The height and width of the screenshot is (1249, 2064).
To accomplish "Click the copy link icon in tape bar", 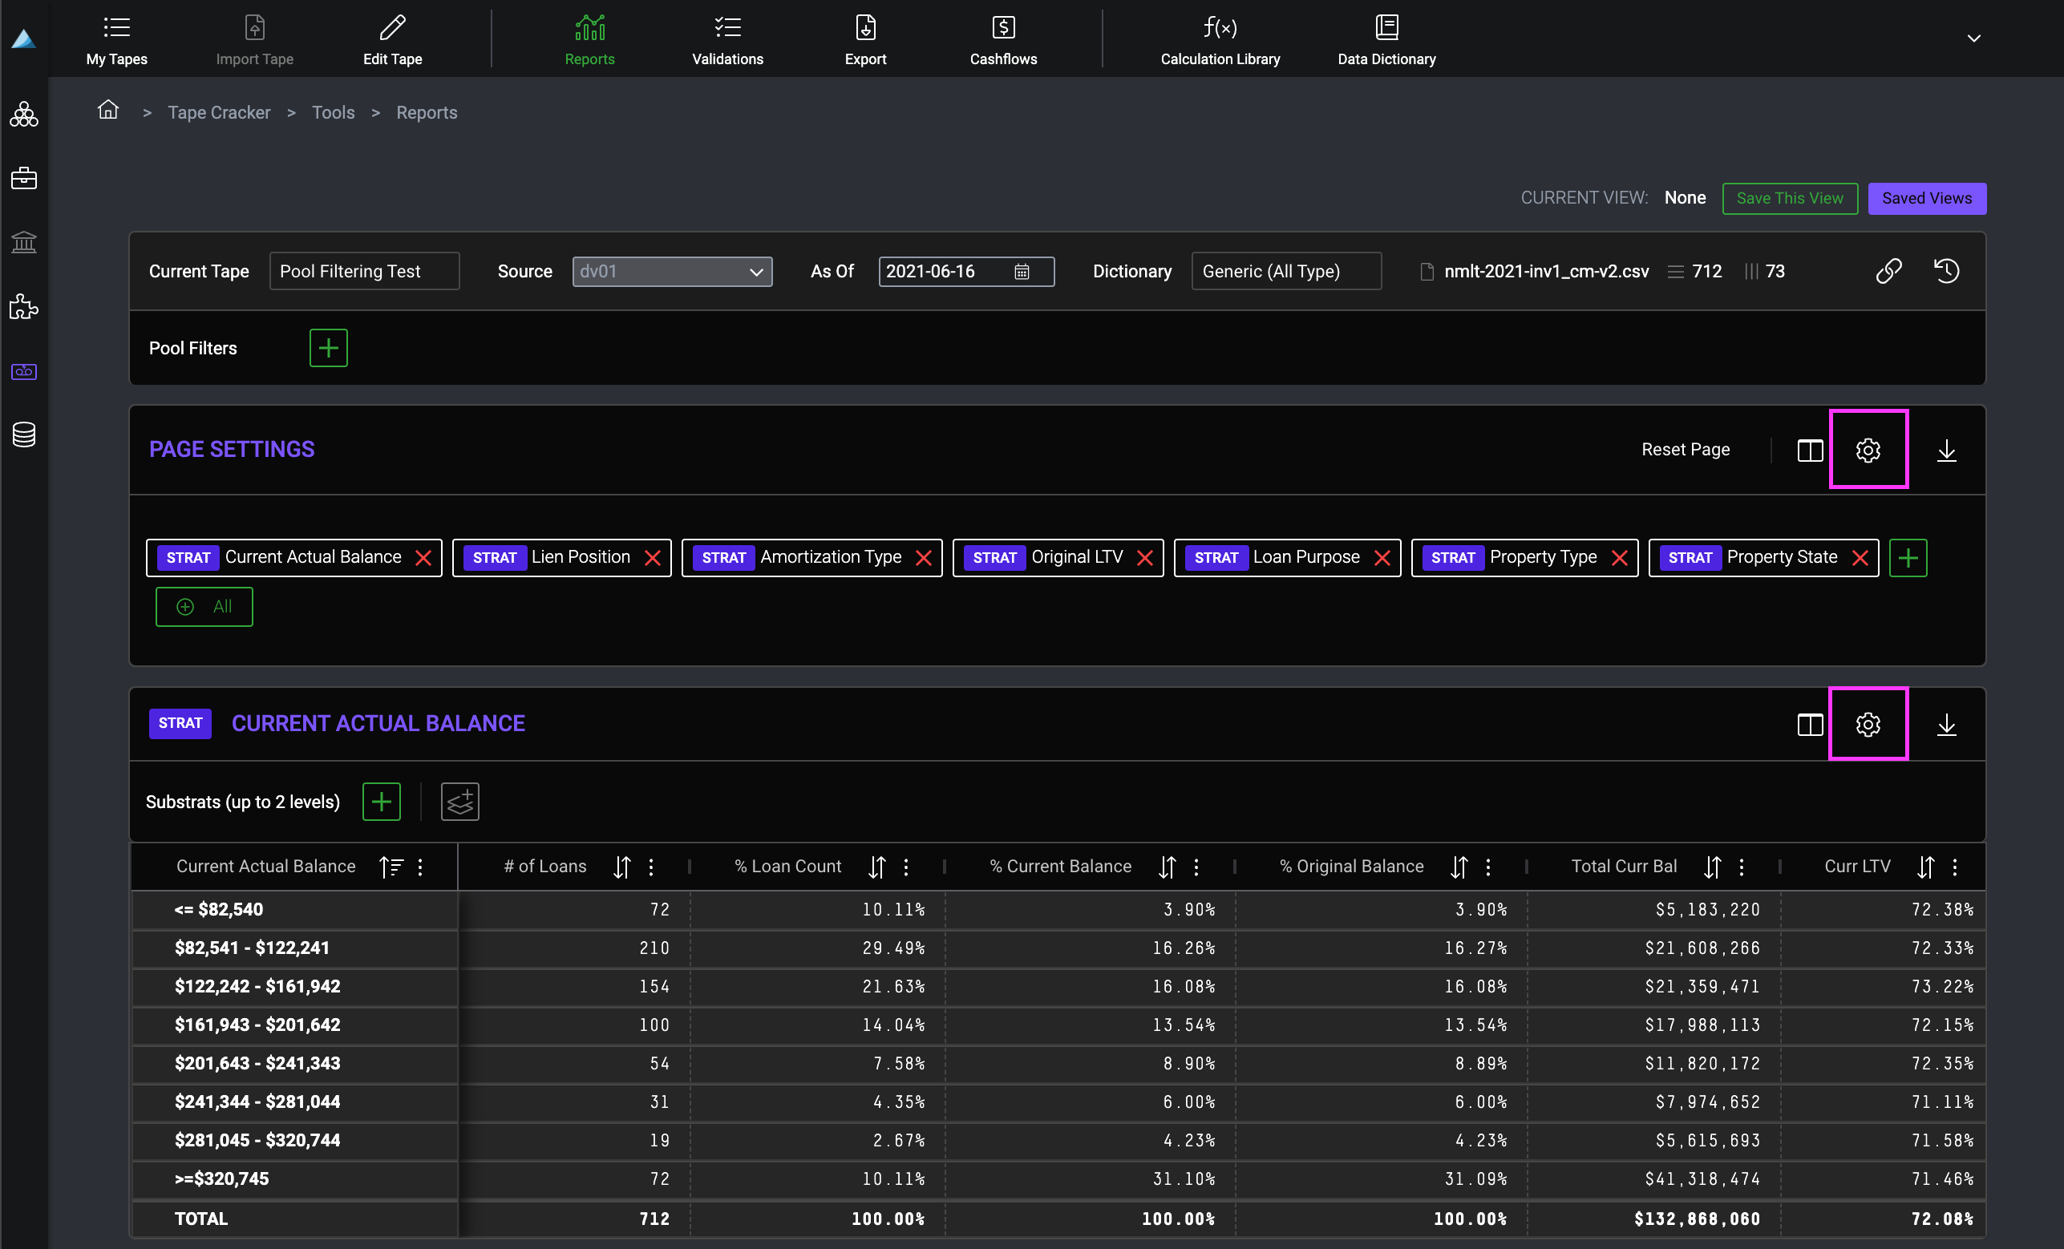I will 1888,271.
